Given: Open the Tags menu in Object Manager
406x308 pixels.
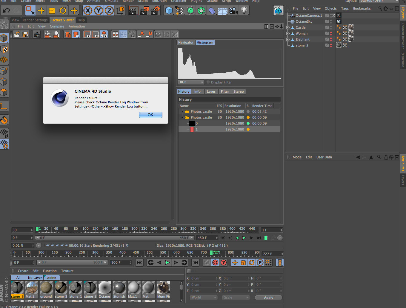Looking at the screenshot, I should tap(345, 8).
